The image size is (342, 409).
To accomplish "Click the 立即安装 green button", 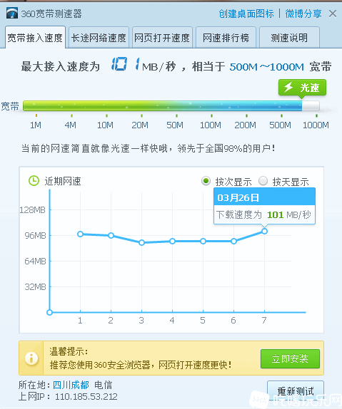I will 290,358.
